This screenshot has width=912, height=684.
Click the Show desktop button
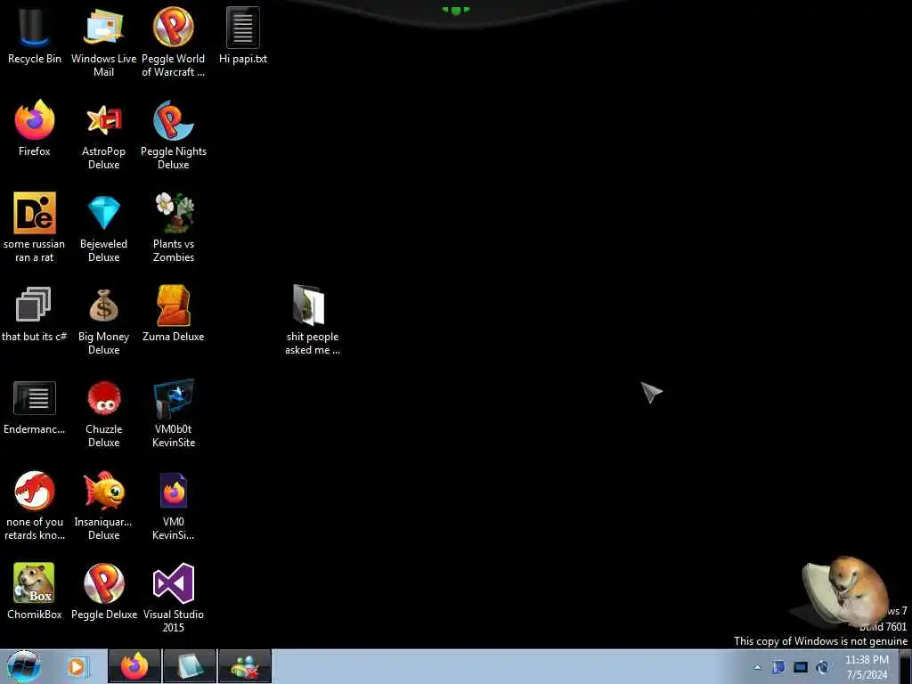click(906, 666)
